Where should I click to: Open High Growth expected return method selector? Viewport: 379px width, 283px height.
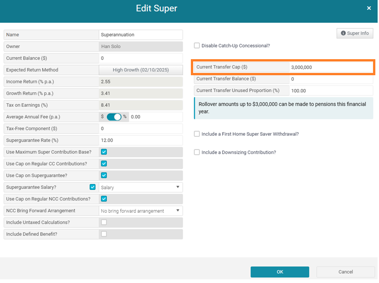(x=141, y=70)
